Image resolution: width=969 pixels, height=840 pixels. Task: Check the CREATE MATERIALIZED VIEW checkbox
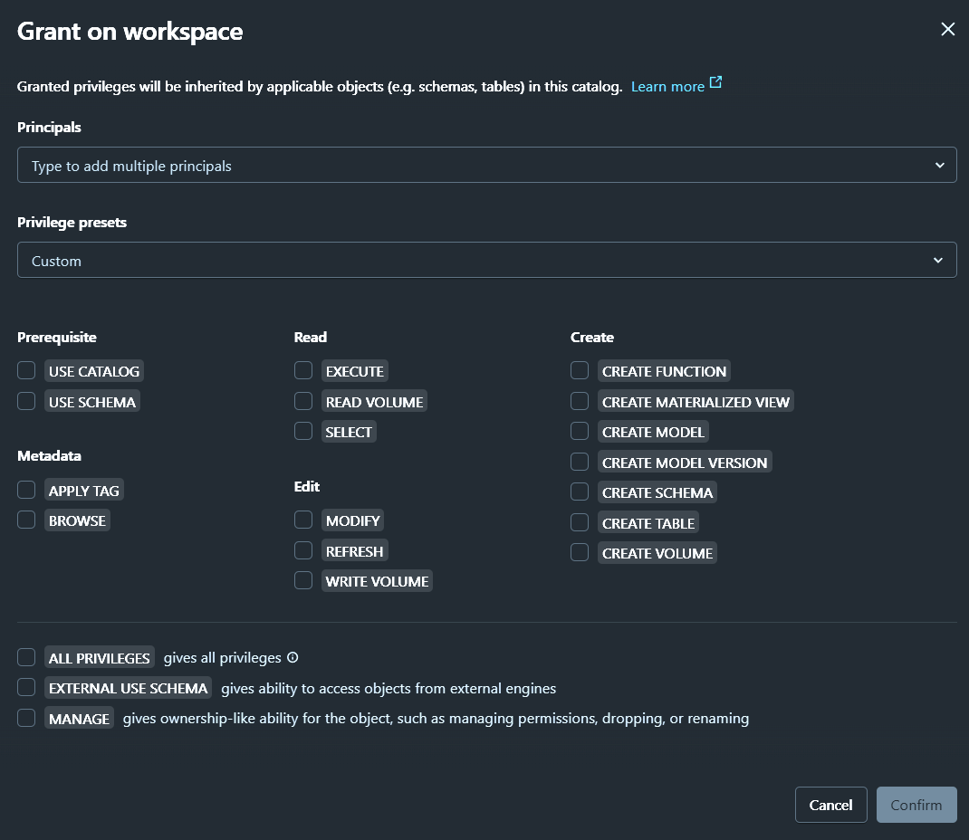click(580, 401)
